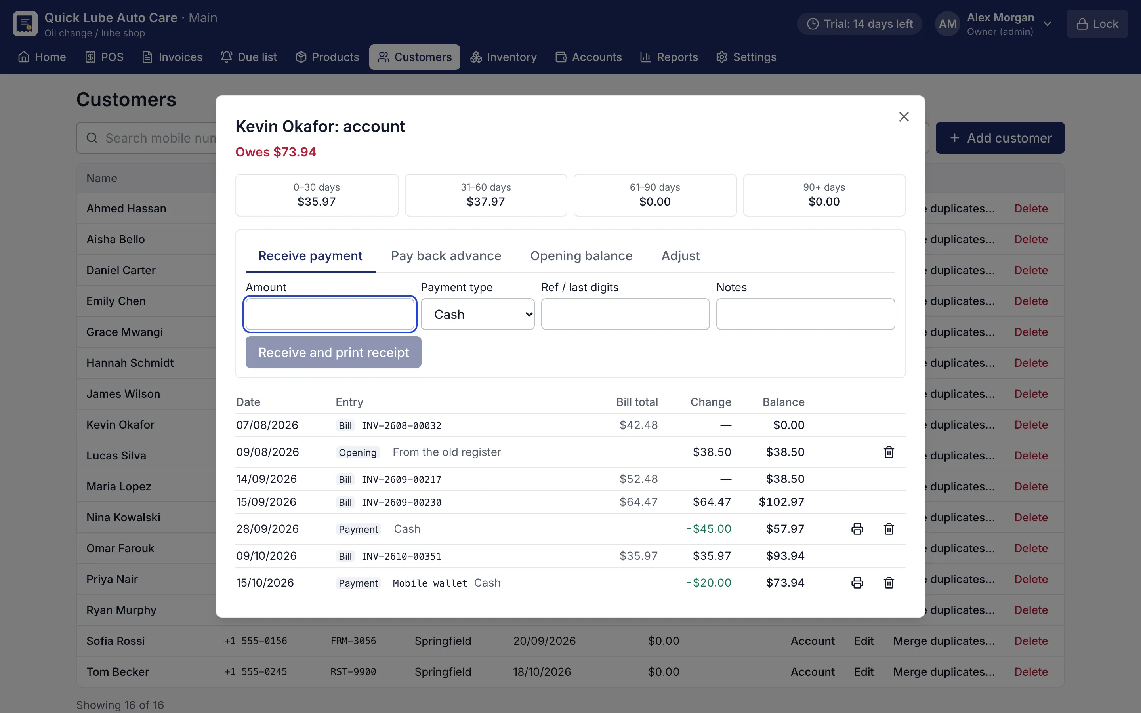
Task: Open the Due list page
Action: 248,57
